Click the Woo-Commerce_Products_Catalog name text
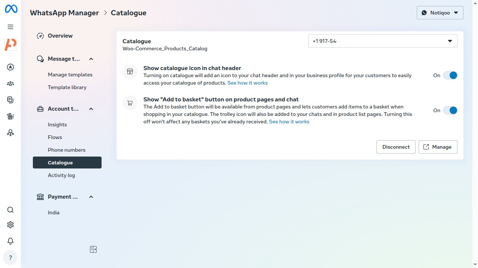The height and width of the screenshot is (268, 478). point(165,48)
